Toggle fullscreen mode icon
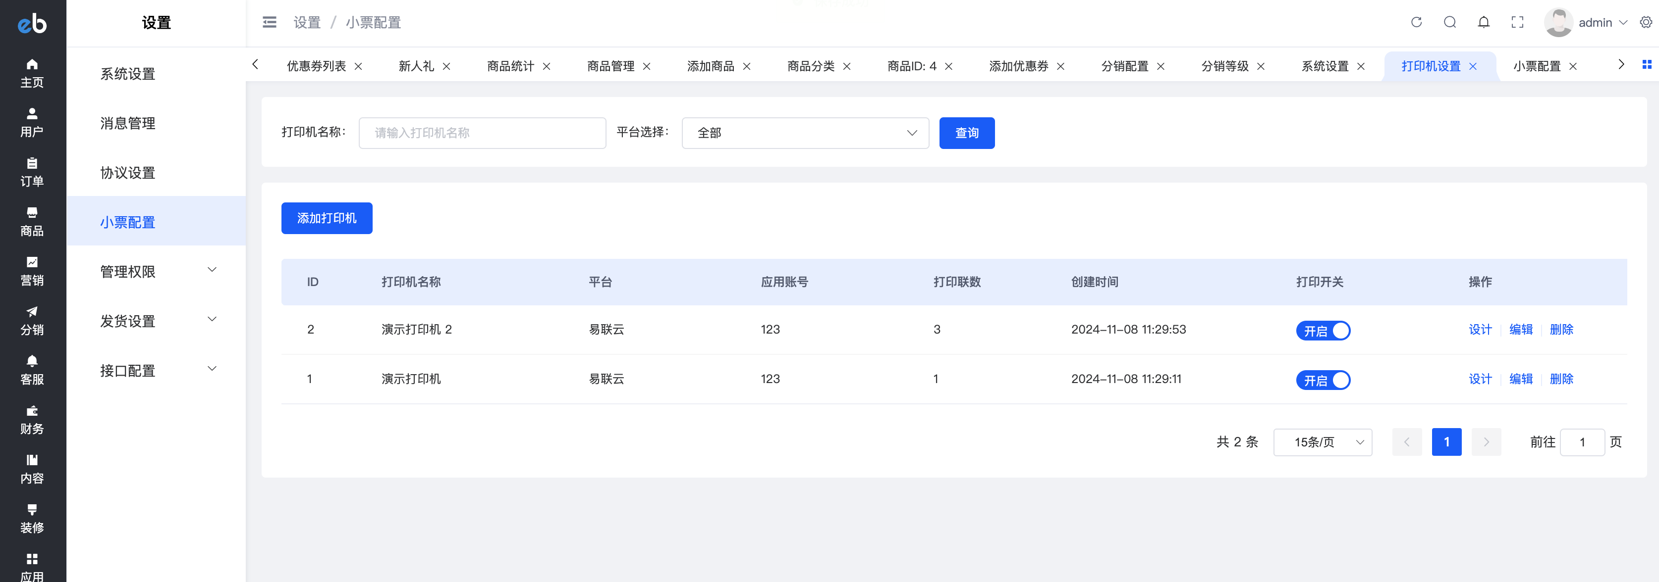 tap(1517, 22)
